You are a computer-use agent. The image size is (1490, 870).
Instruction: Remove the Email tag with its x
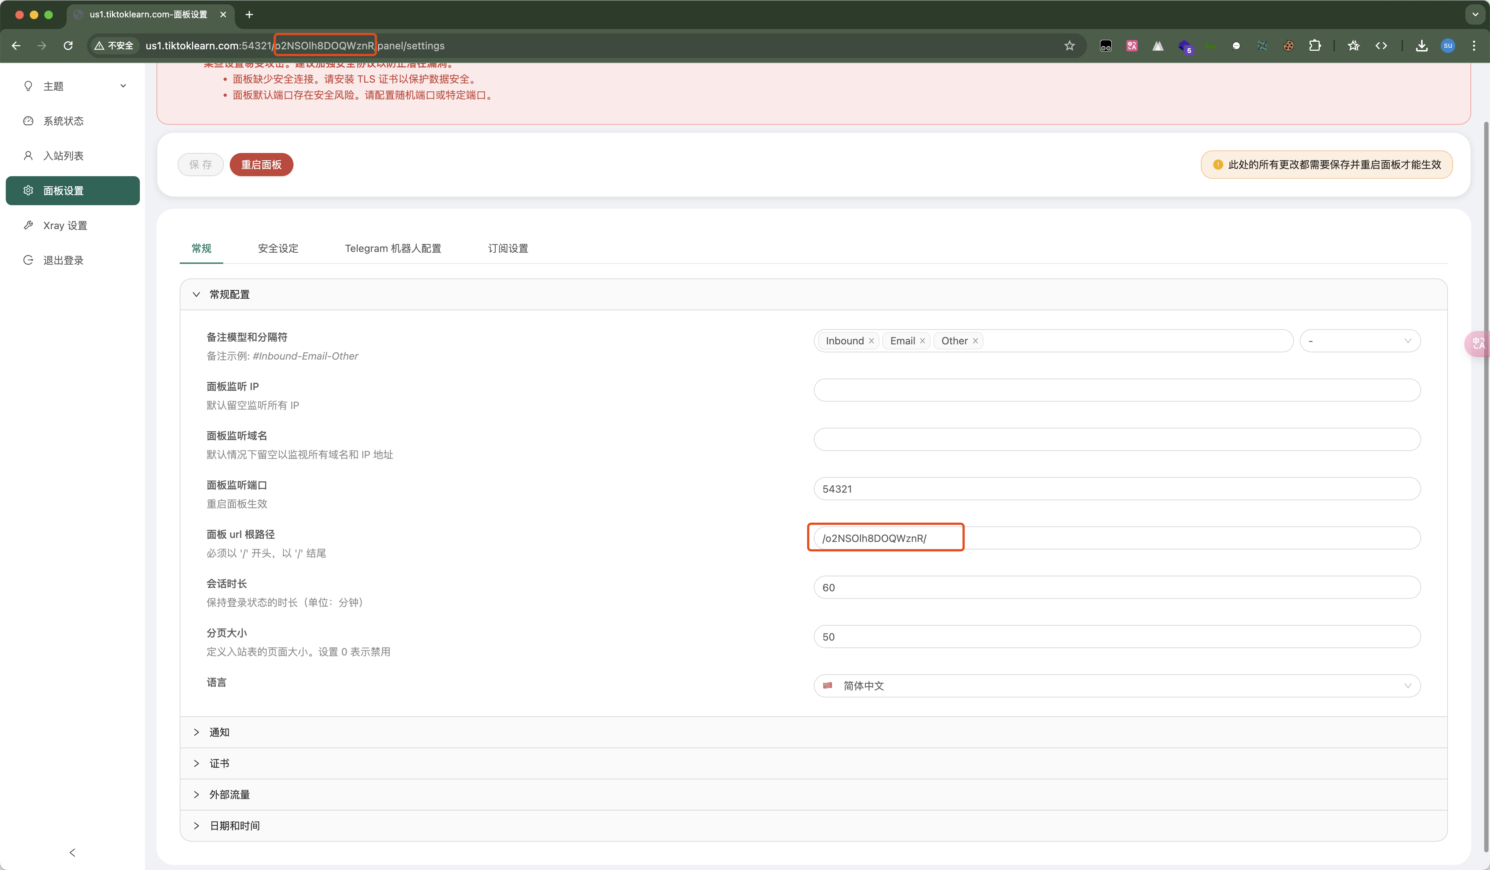pos(923,341)
